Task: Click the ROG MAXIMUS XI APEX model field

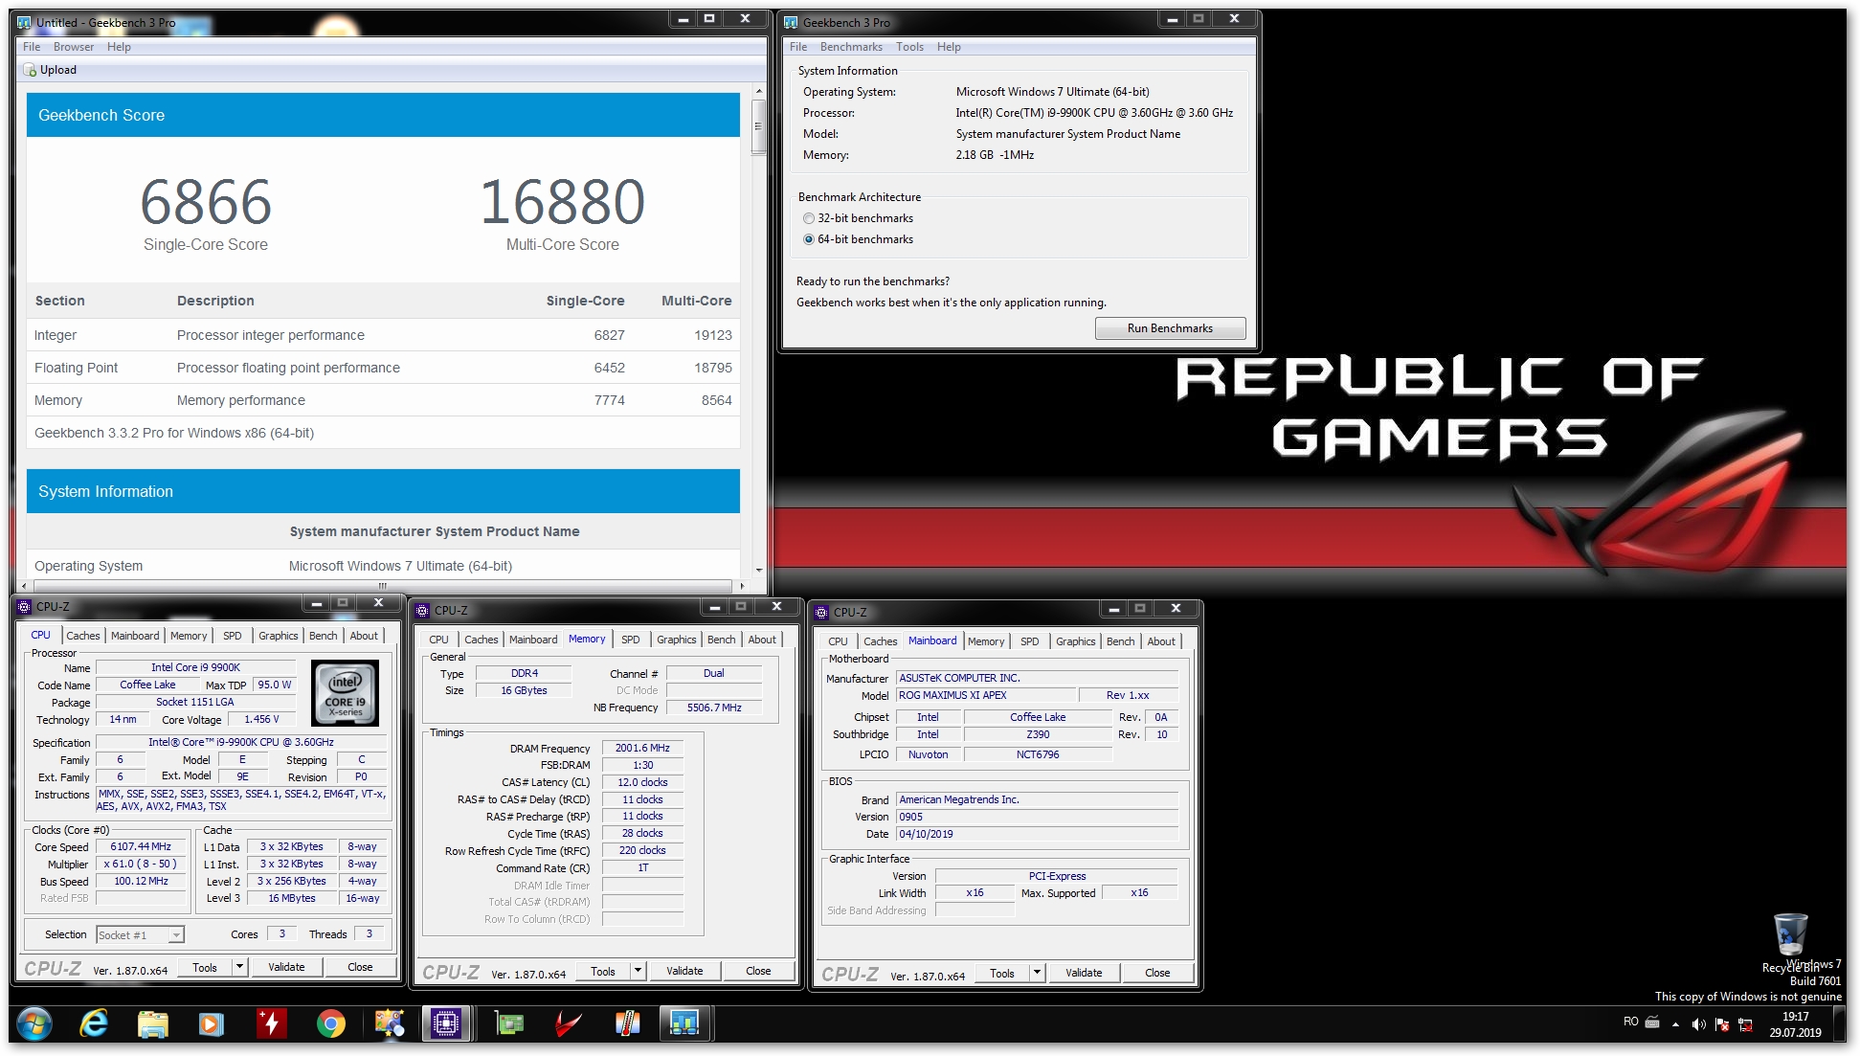Action: pos(984,696)
